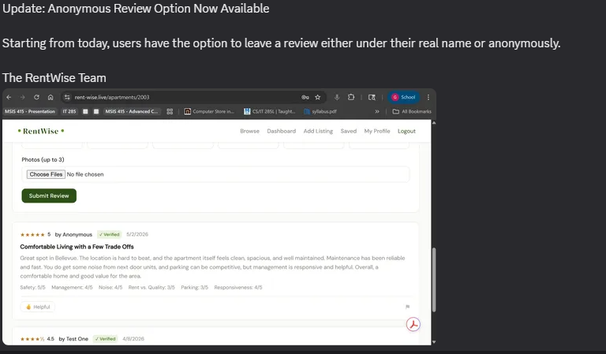606x354 pixels.
Task: Open the browser home page icon
Action: pyautogui.click(x=50, y=97)
